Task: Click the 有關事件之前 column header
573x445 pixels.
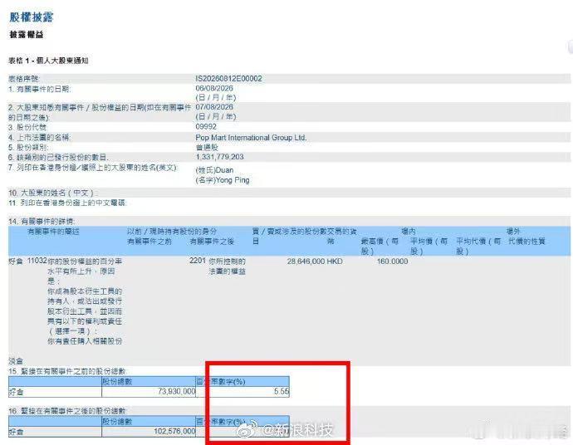Action: coord(149,242)
